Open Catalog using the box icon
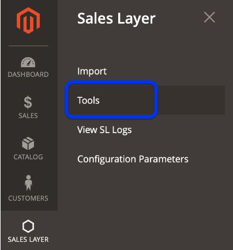 pyautogui.click(x=28, y=144)
